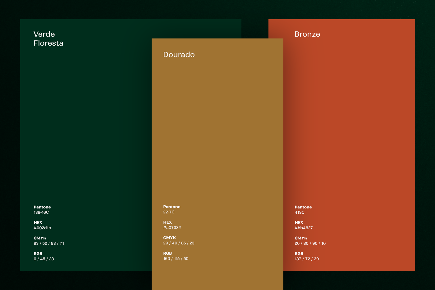Click the HEX label on Dourado card
Screen dimensions: 435x290
167,222
